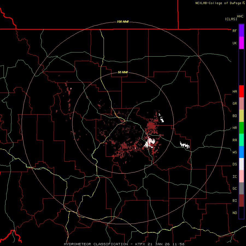This screenshot has width=246, height=246.
Task: Select the BD yellow legend swatch
Action: tap(241, 116)
